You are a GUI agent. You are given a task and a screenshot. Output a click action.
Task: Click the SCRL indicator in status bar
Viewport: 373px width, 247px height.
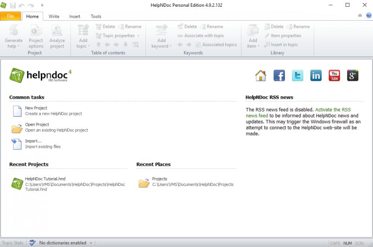pos(360,243)
